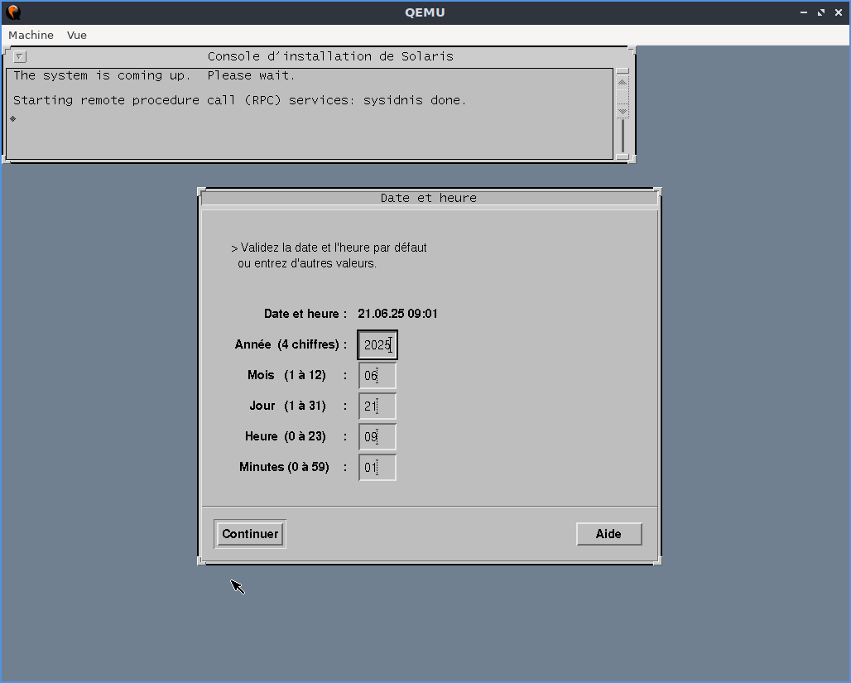Click the Continuer button
The image size is (851, 683).
click(250, 534)
